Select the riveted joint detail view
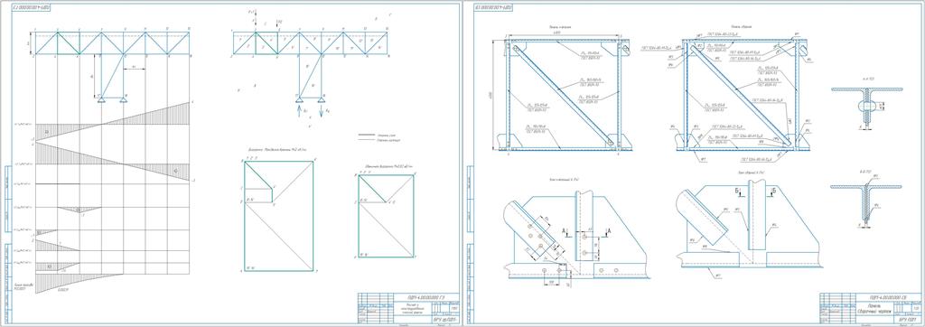 click(575, 234)
